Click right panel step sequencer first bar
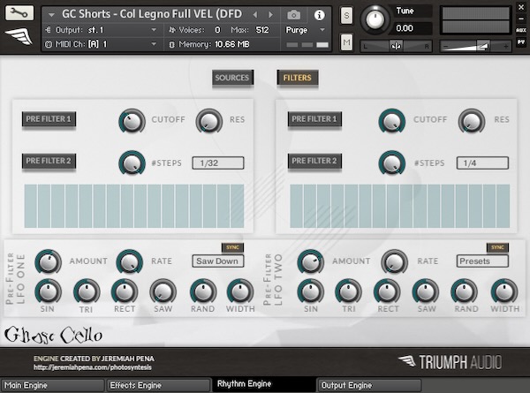 pos(297,206)
